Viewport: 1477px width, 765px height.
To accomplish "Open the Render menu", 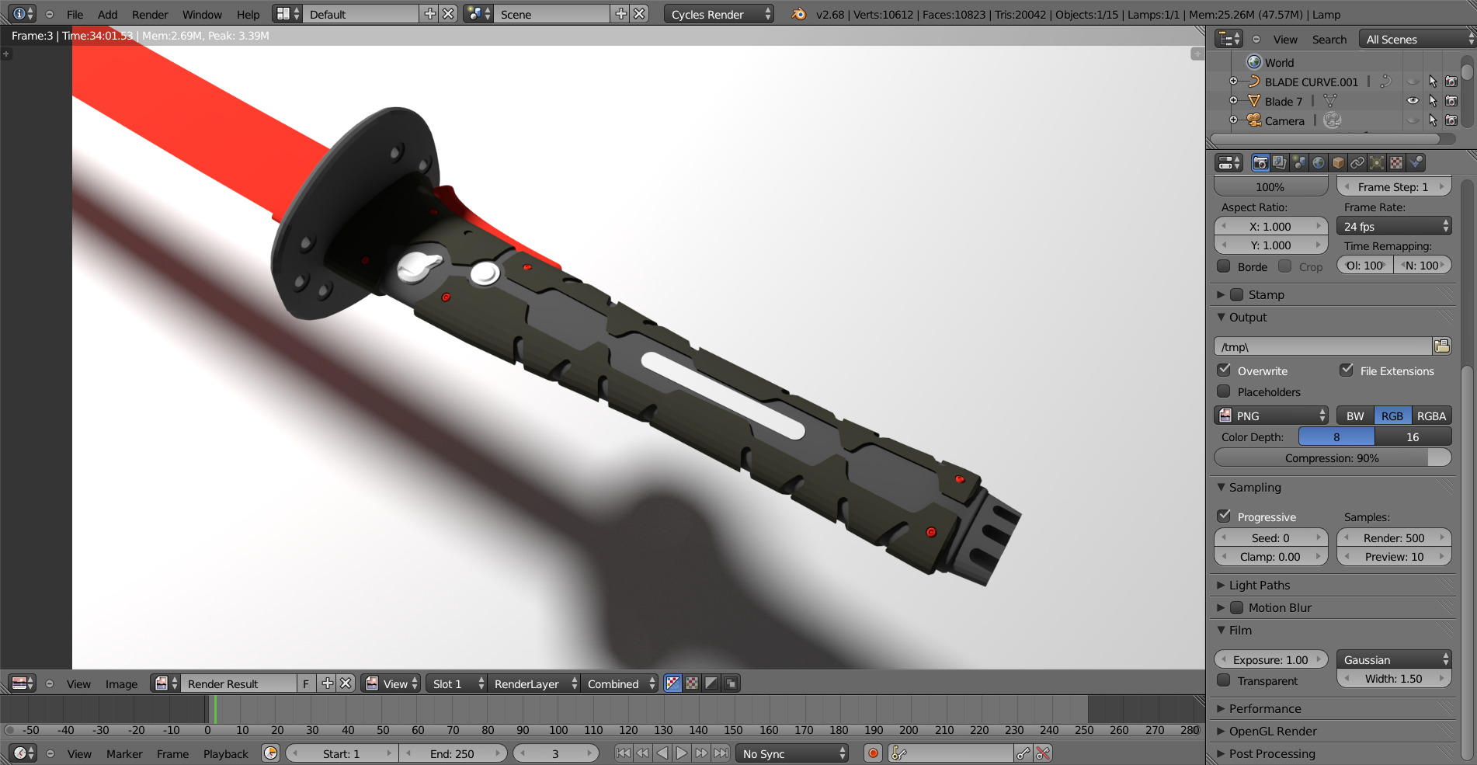I will click(x=150, y=14).
